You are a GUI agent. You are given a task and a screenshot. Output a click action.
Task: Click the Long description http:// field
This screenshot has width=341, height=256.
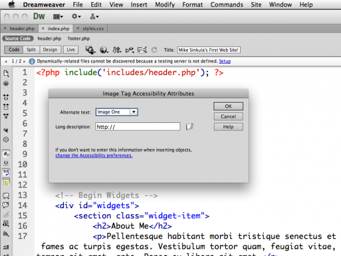coord(138,127)
